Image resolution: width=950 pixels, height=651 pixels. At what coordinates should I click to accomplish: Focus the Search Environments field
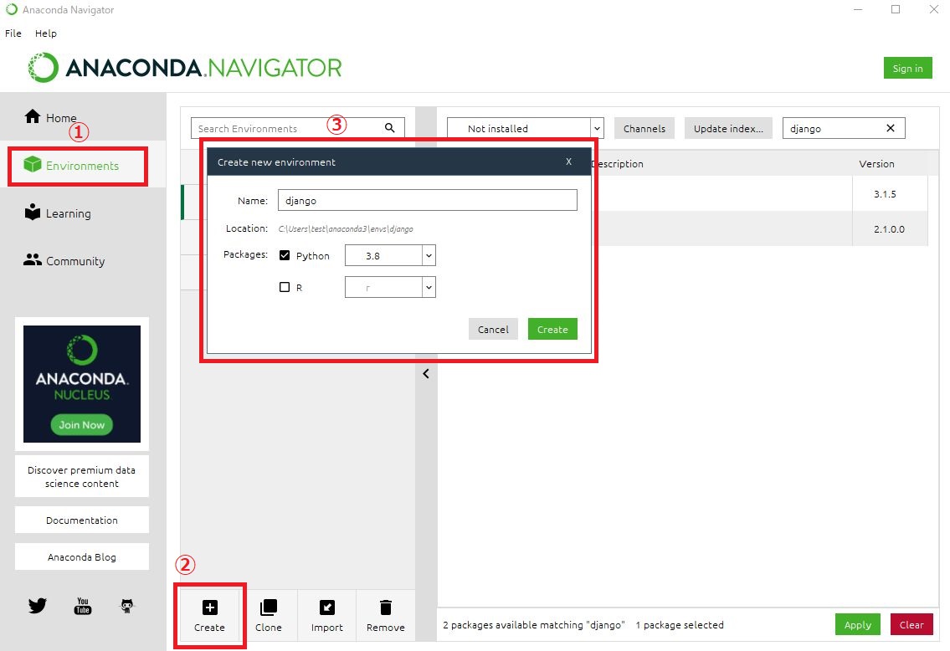pos(297,128)
